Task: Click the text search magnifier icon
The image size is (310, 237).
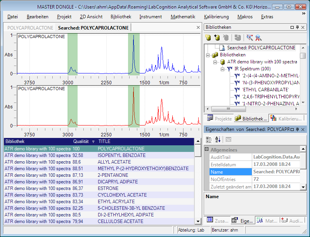Action: (x=258, y=38)
